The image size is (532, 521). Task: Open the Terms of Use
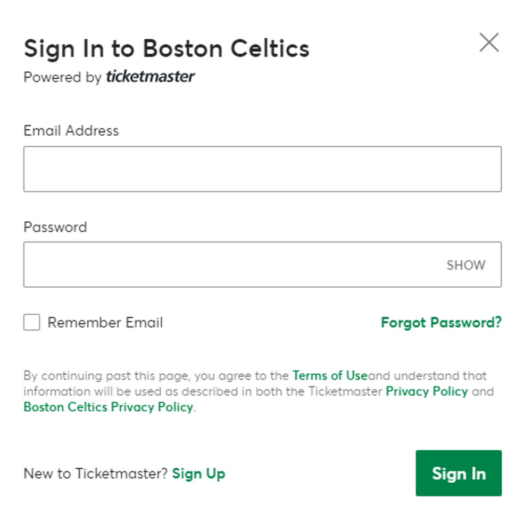coord(329,376)
